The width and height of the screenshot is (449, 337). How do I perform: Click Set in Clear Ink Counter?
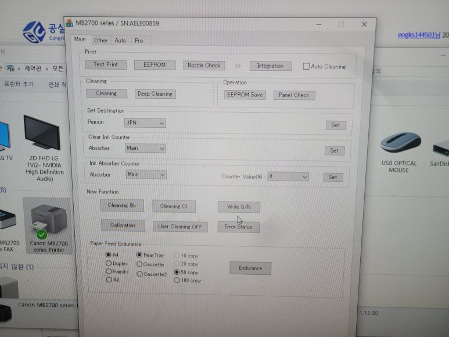[335, 150]
